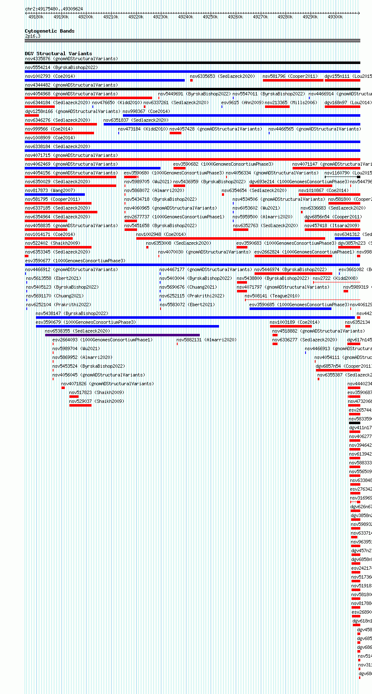Image resolution: width=372 pixels, height=694 pixels.
Task: Click nsv5449691 (ByrskaBishop2022) label
Action: click(194, 94)
